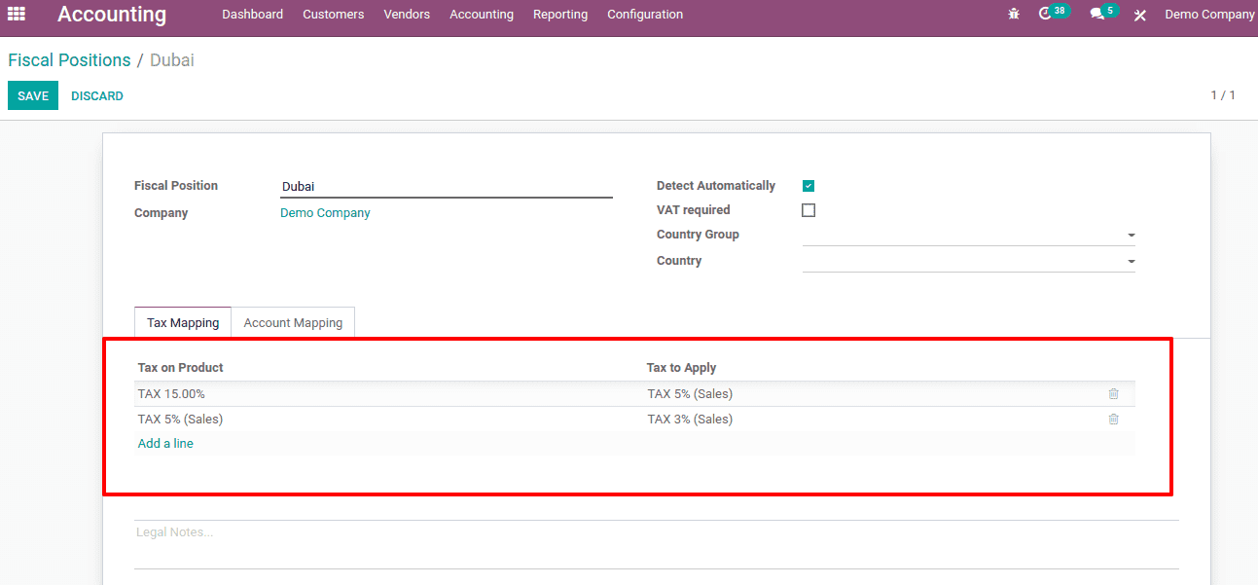Open the Dashboard menu
Screen dimensions: 1258x585
pos(252,15)
